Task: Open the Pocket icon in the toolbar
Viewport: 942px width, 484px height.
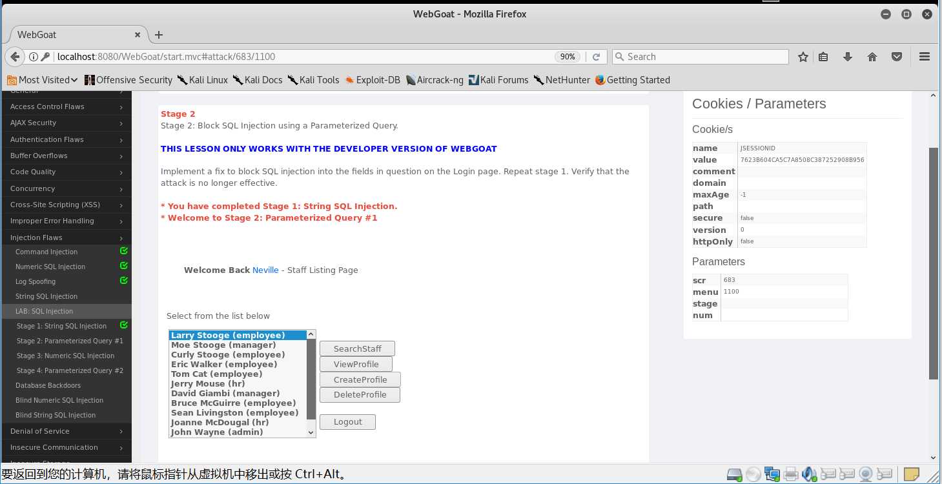Action: tap(897, 57)
